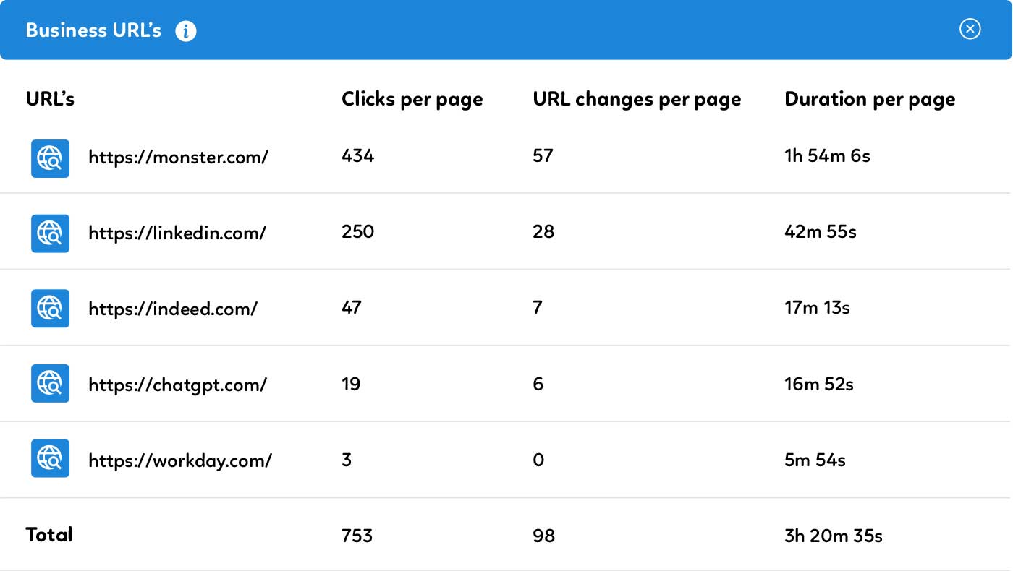The height and width of the screenshot is (571, 1013).
Task: Click the info icon beside Business URL's
Action: coord(186,31)
